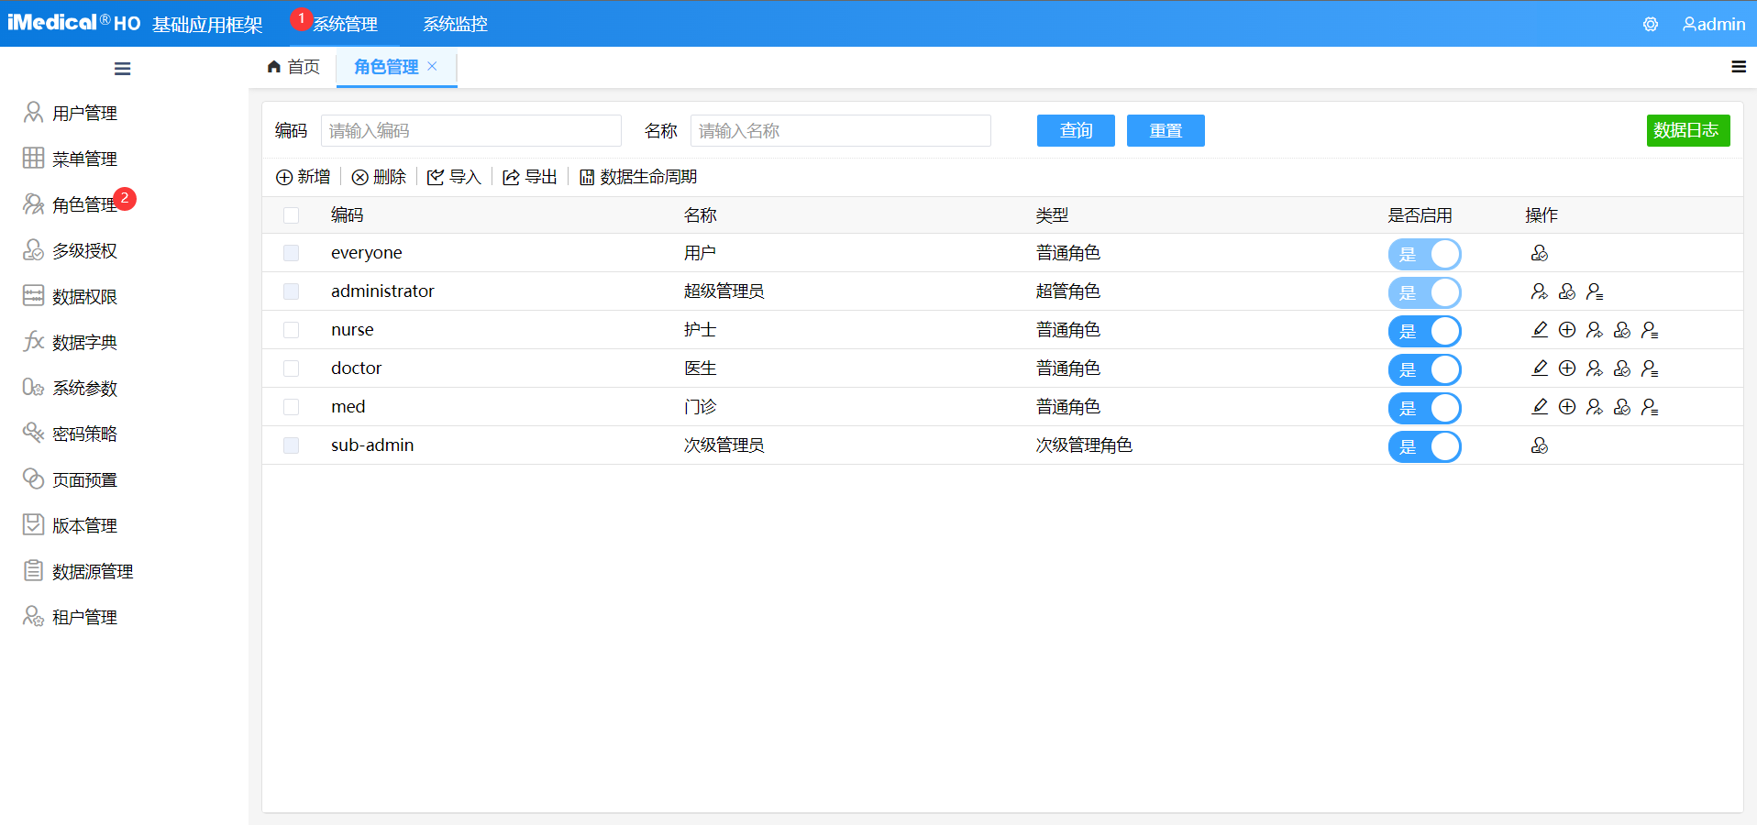Click the 查询 search button
Viewport: 1757px width, 825px height.
pyautogui.click(x=1075, y=130)
